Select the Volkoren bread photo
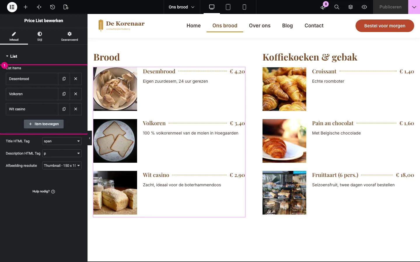The height and width of the screenshot is (262, 420). click(115, 141)
